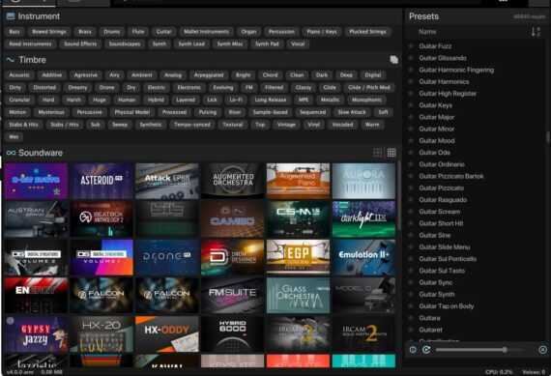Image resolution: width=551 pixels, height=376 pixels.
Task: Adjust the preview volume slider
Action: (478, 350)
